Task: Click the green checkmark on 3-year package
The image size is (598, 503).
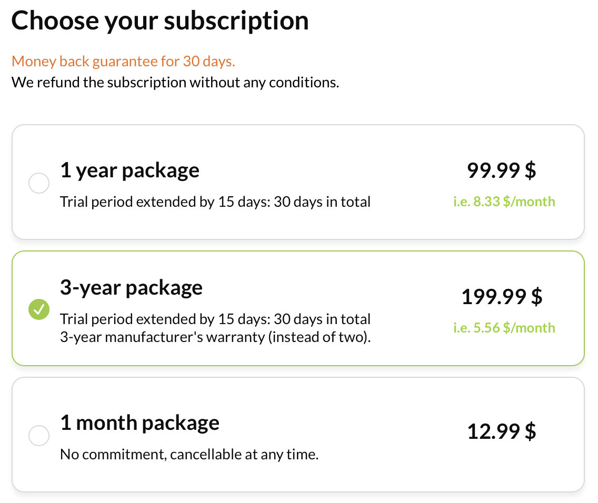Action: 39,309
